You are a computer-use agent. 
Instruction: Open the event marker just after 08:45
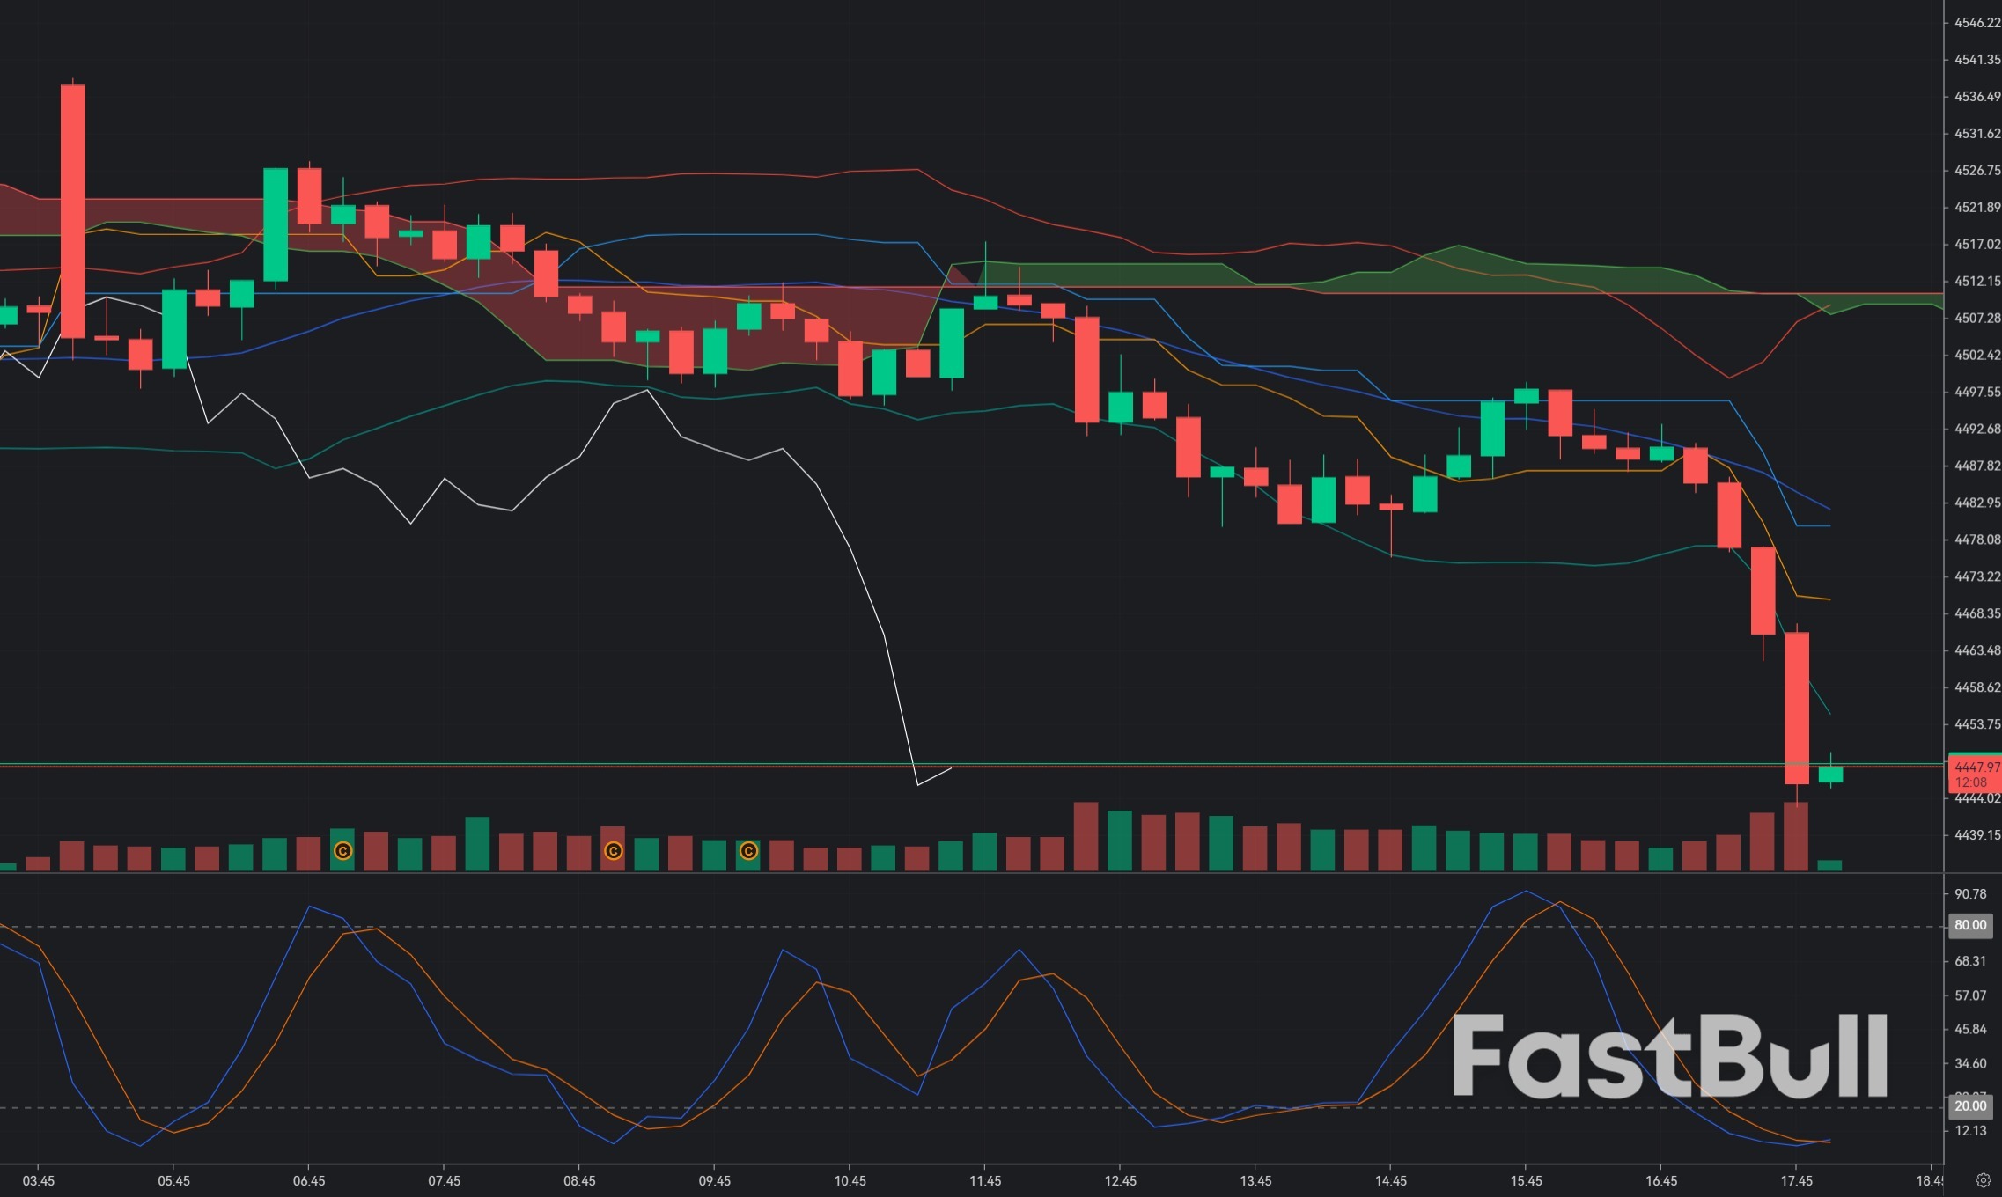pos(613,851)
